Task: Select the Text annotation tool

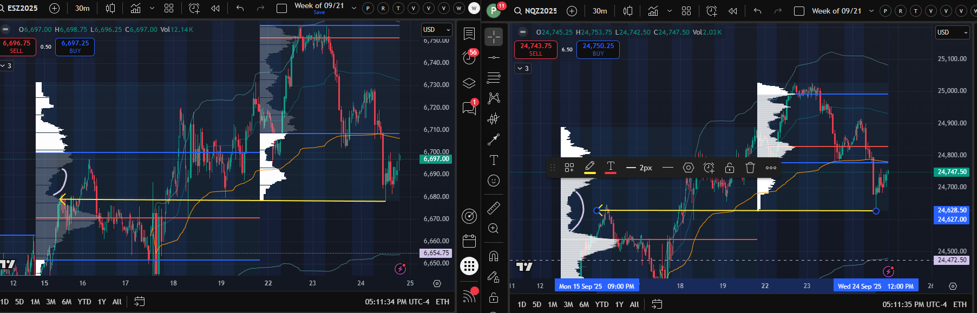Action: pyautogui.click(x=494, y=160)
